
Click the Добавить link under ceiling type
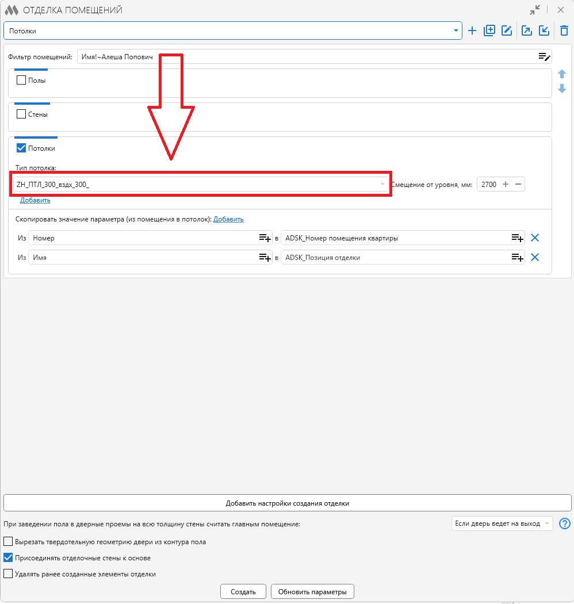(35, 200)
